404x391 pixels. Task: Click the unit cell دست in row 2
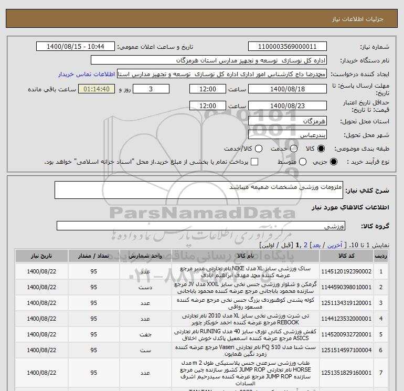pyautogui.click(x=145, y=288)
